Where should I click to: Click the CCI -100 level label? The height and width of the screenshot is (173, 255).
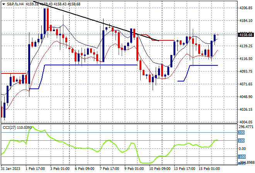pos(242,156)
